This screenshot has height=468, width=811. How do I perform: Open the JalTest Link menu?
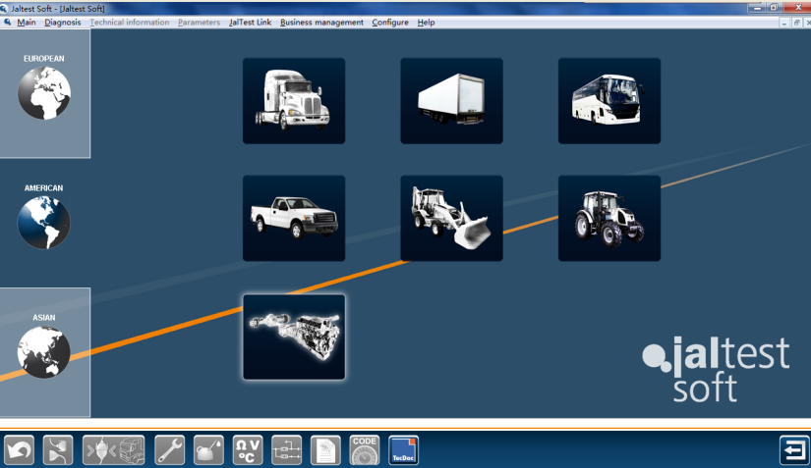tap(251, 23)
